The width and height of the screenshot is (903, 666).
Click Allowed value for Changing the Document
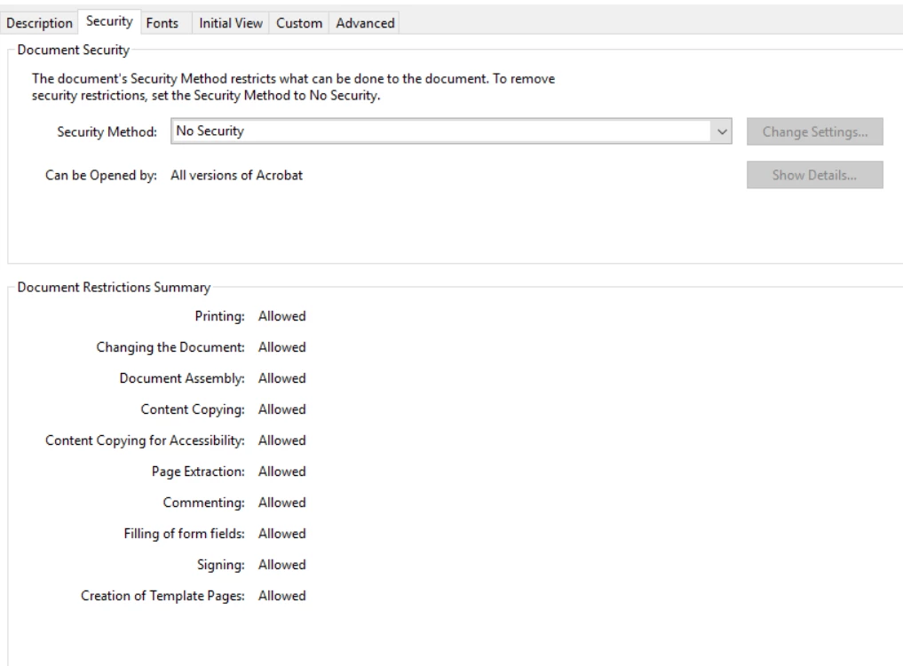click(281, 347)
